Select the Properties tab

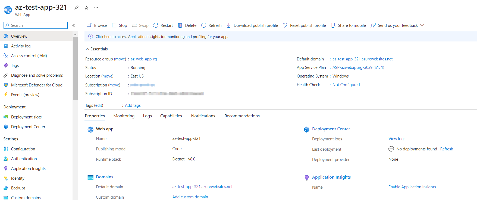click(x=95, y=116)
